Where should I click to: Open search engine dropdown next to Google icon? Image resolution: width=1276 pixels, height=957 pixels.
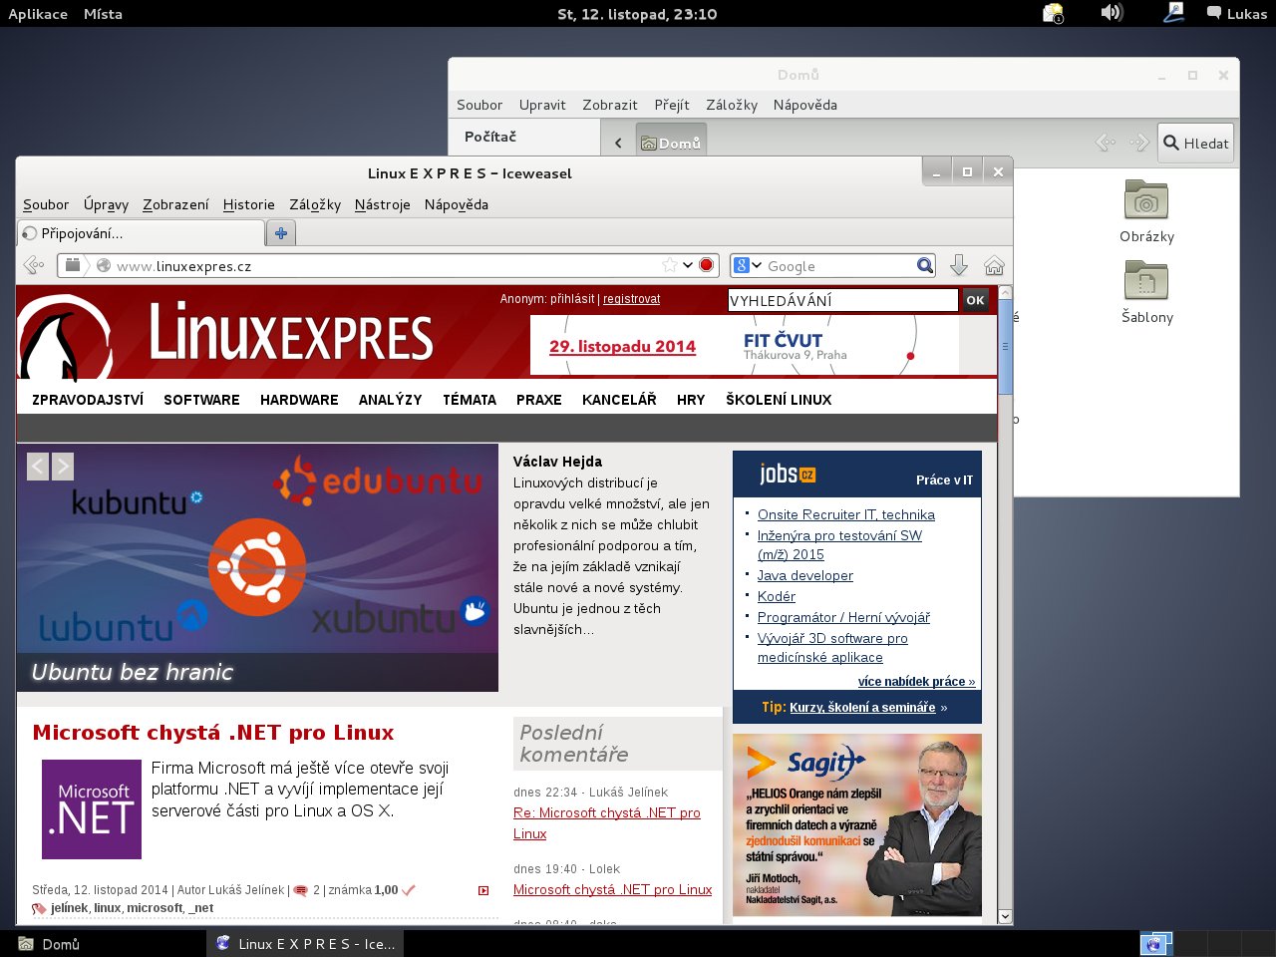click(757, 265)
